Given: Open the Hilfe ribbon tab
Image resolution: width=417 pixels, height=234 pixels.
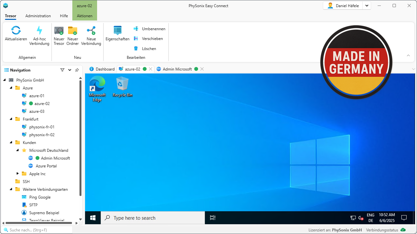Looking at the screenshot, I should 64,16.
